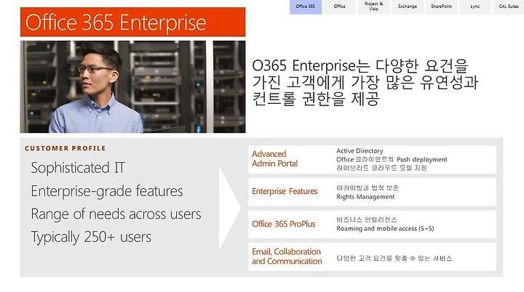Click the O365 Enterprise Korean headline
Screen dimensions: 524x292
pyautogui.click(x=365, y=82)
